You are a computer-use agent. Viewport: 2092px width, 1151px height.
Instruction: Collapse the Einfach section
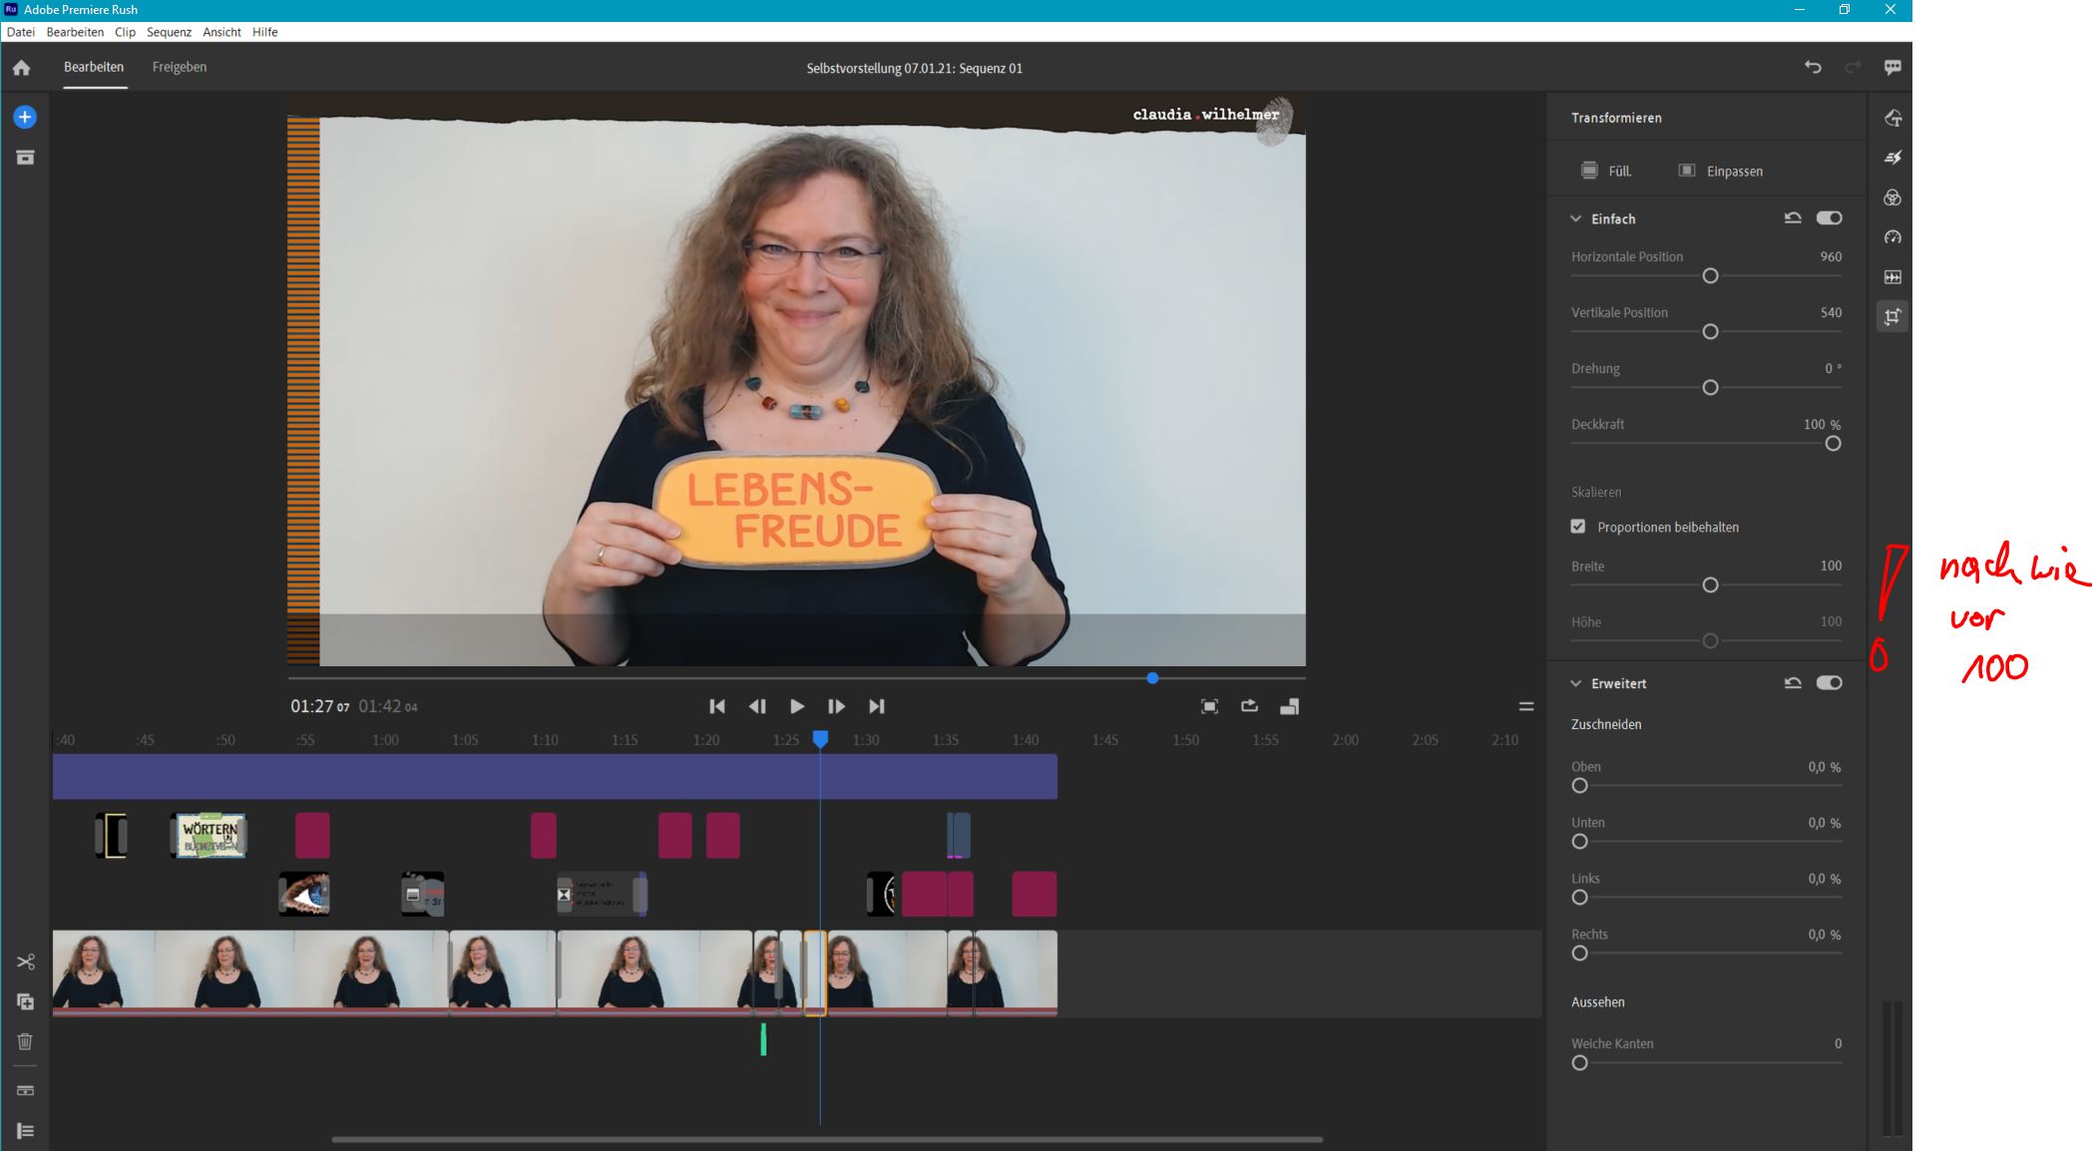pyautogui.click(x=1576, y=217)
